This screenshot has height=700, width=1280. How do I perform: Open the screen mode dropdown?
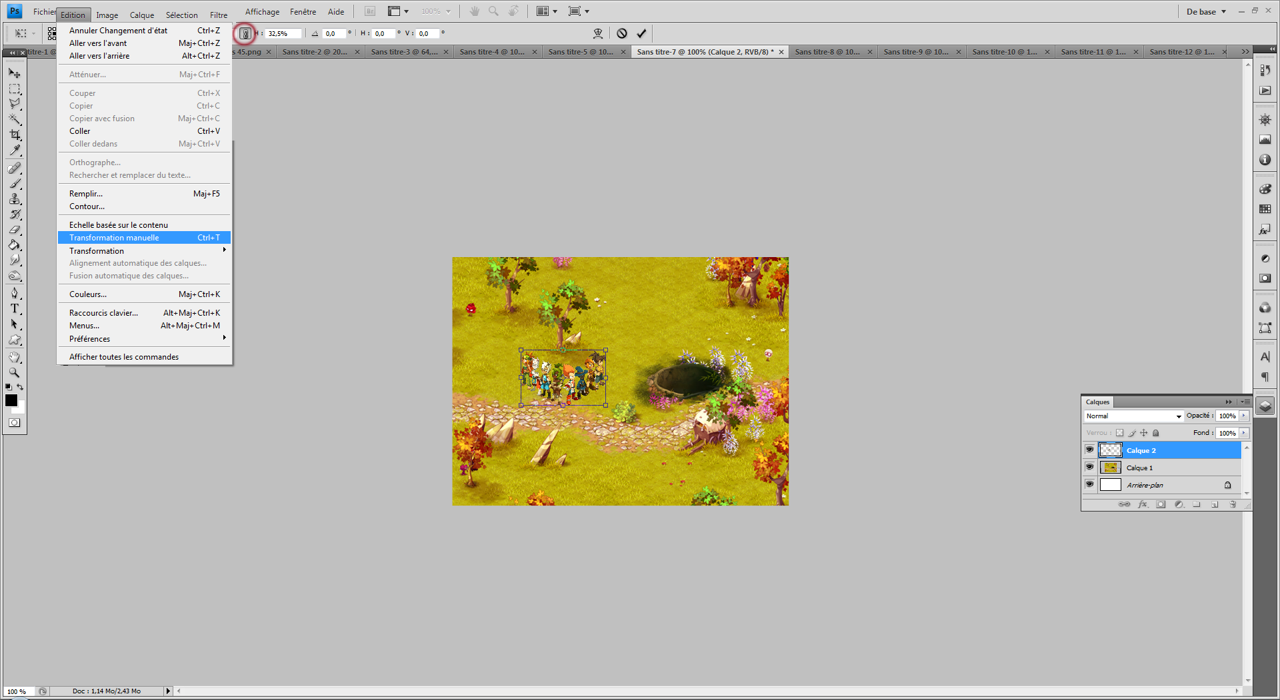point(579,11)
